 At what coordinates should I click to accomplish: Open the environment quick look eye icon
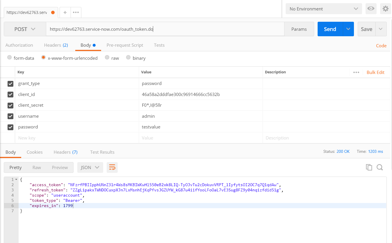371,9
